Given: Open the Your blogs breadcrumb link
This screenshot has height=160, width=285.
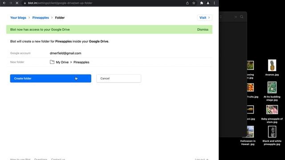Looking at the screenshot, I should click(18, 18).
